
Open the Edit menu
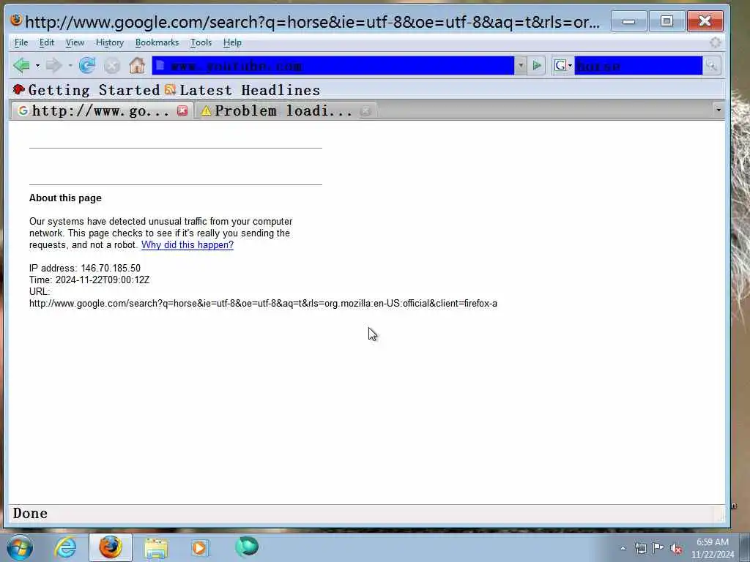point(46,42)
